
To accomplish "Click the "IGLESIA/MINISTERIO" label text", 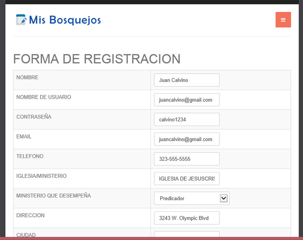I will click(42, 176).
